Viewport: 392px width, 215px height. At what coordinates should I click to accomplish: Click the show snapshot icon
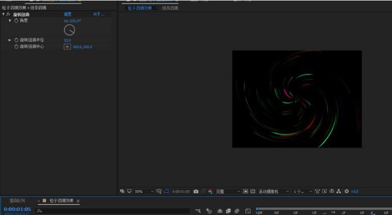pyautogui.click(x=203, y=191)
